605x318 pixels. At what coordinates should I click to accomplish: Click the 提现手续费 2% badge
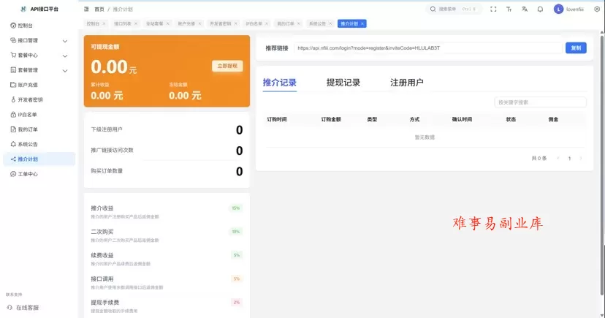point(237,302)
